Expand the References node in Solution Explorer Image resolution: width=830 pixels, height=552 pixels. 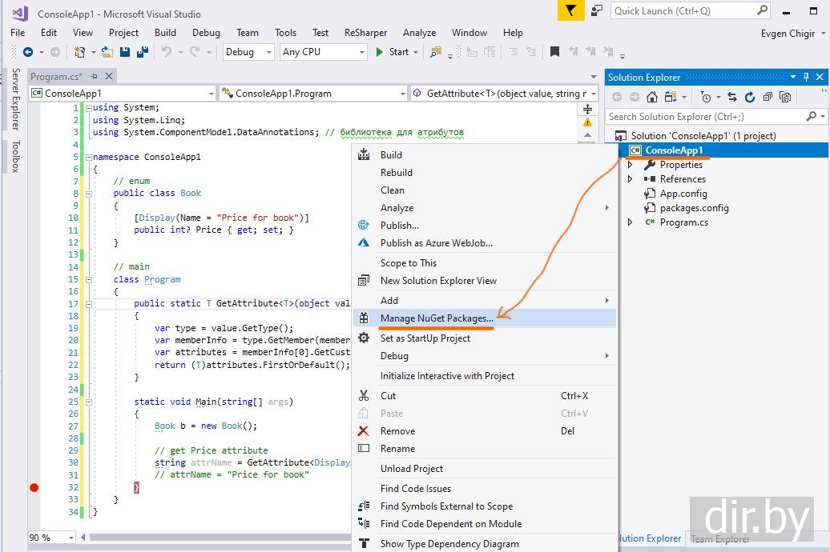coord(631,179)
